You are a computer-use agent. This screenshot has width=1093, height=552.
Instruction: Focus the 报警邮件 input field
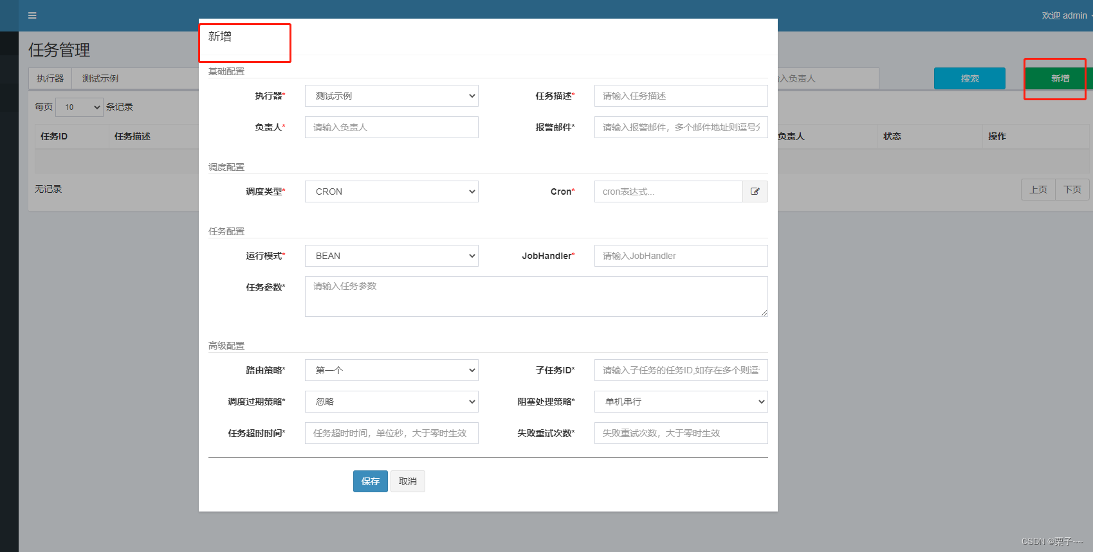click(x=681, y=127)
